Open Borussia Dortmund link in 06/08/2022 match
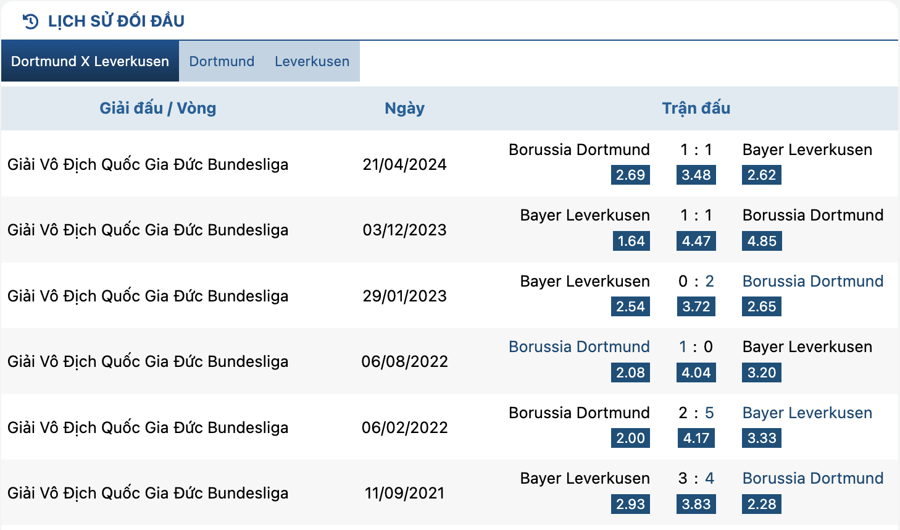Image resolution: width=900 pixels, height=530 pixels. pos(579,347)
